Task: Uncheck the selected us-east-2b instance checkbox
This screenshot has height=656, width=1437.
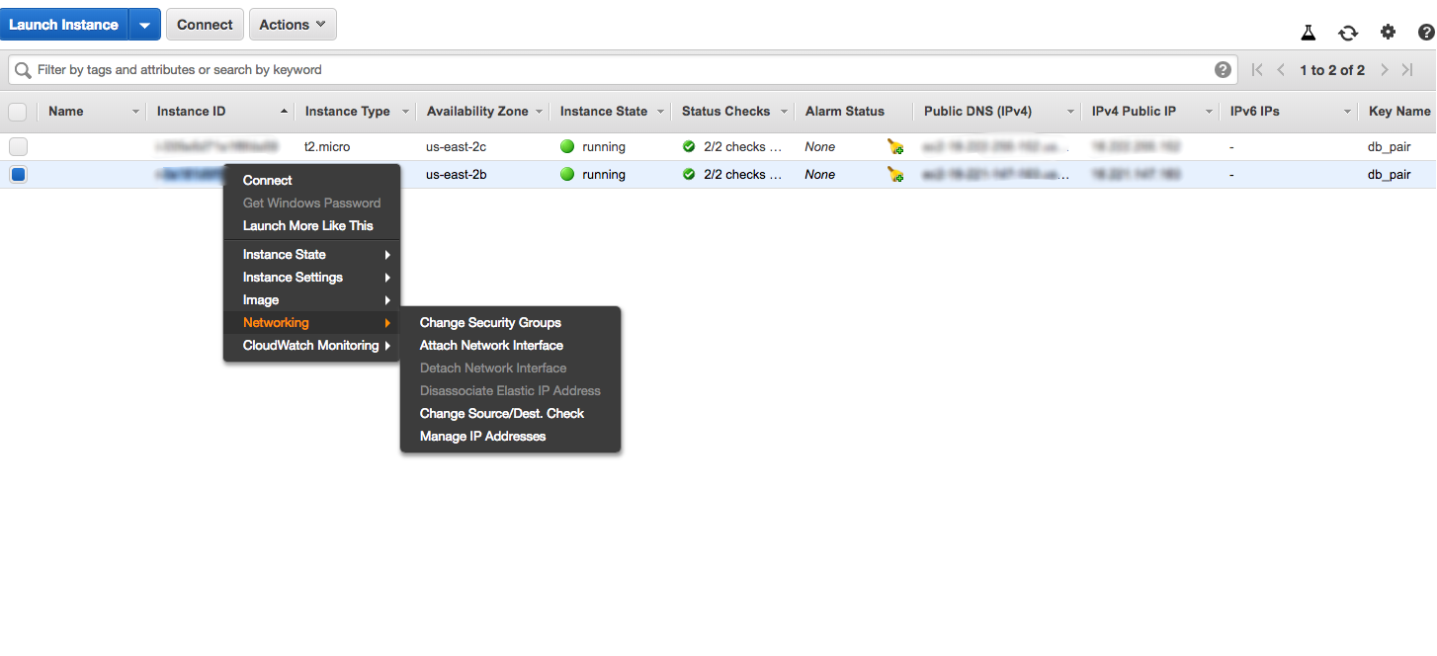Action: [18, 175]
